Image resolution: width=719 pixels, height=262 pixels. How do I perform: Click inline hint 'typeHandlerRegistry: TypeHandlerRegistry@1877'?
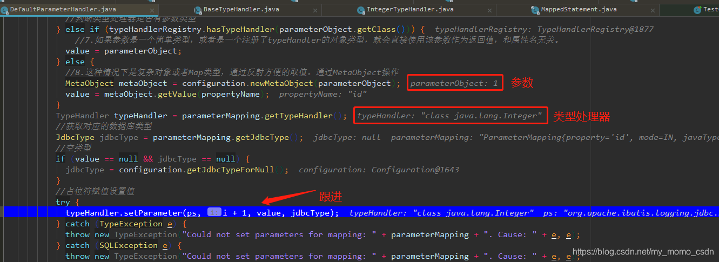coord(544,29)
